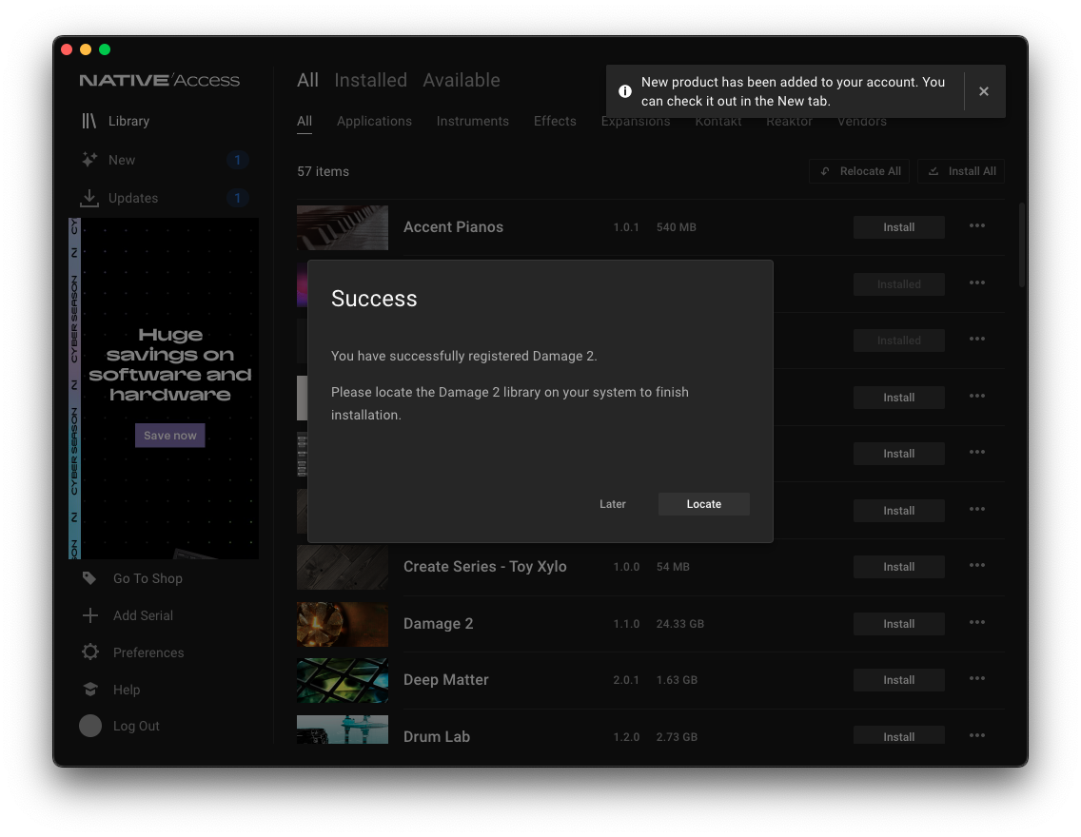
Task: Click the Toy Xylo thumbnail
Action: [342, 568]
